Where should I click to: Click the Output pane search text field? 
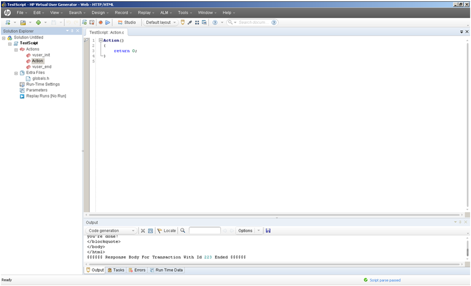coord(205,231)
